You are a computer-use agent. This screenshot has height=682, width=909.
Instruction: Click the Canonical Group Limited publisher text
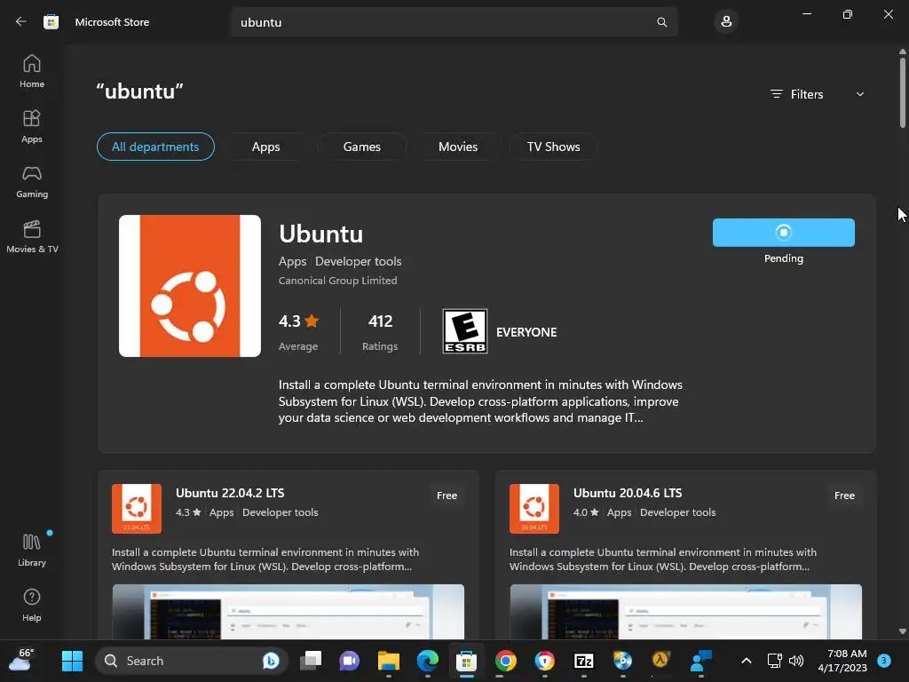(x=337, y=281)
